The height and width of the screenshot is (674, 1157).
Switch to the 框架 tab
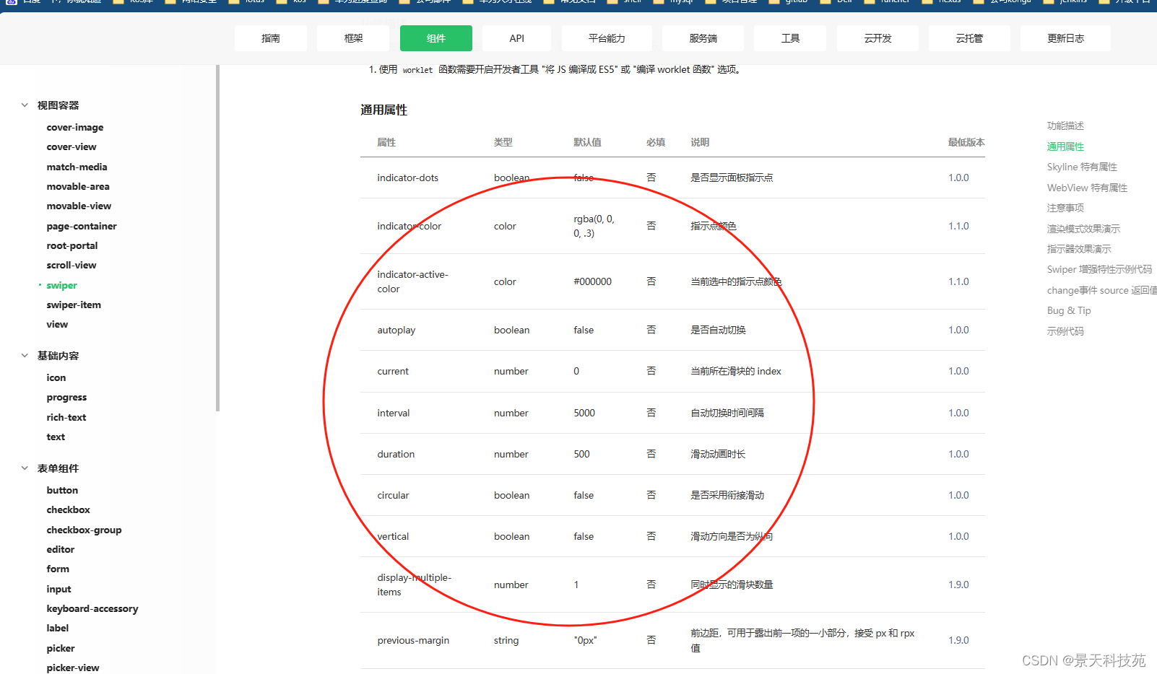tap(353, 38)
